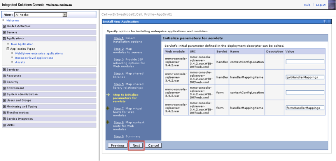Go to Step 2 Map modules to servers

pos(118,49)
